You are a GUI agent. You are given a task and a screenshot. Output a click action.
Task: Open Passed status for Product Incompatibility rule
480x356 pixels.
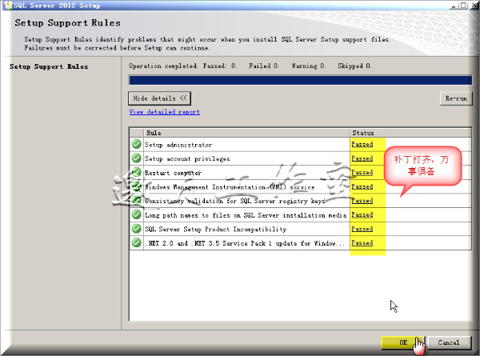pyautogui.click(x=362, y=229)
